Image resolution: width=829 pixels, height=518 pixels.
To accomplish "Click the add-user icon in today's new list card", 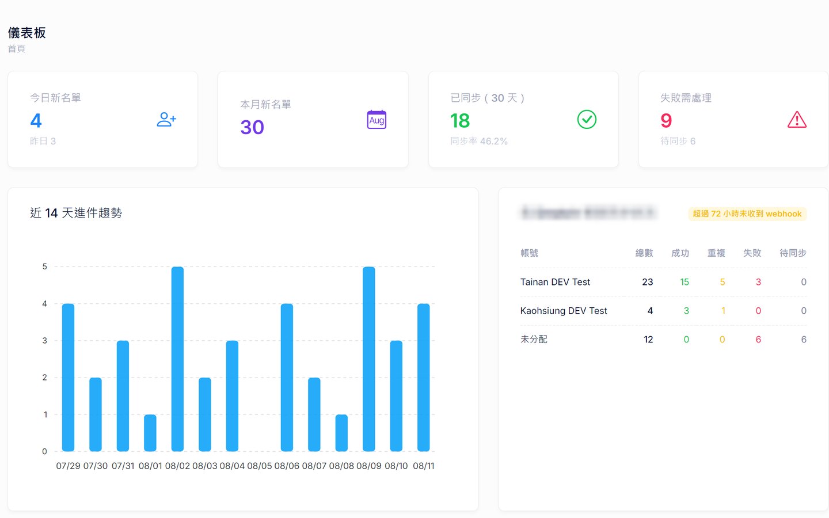I will click(166, 120).
